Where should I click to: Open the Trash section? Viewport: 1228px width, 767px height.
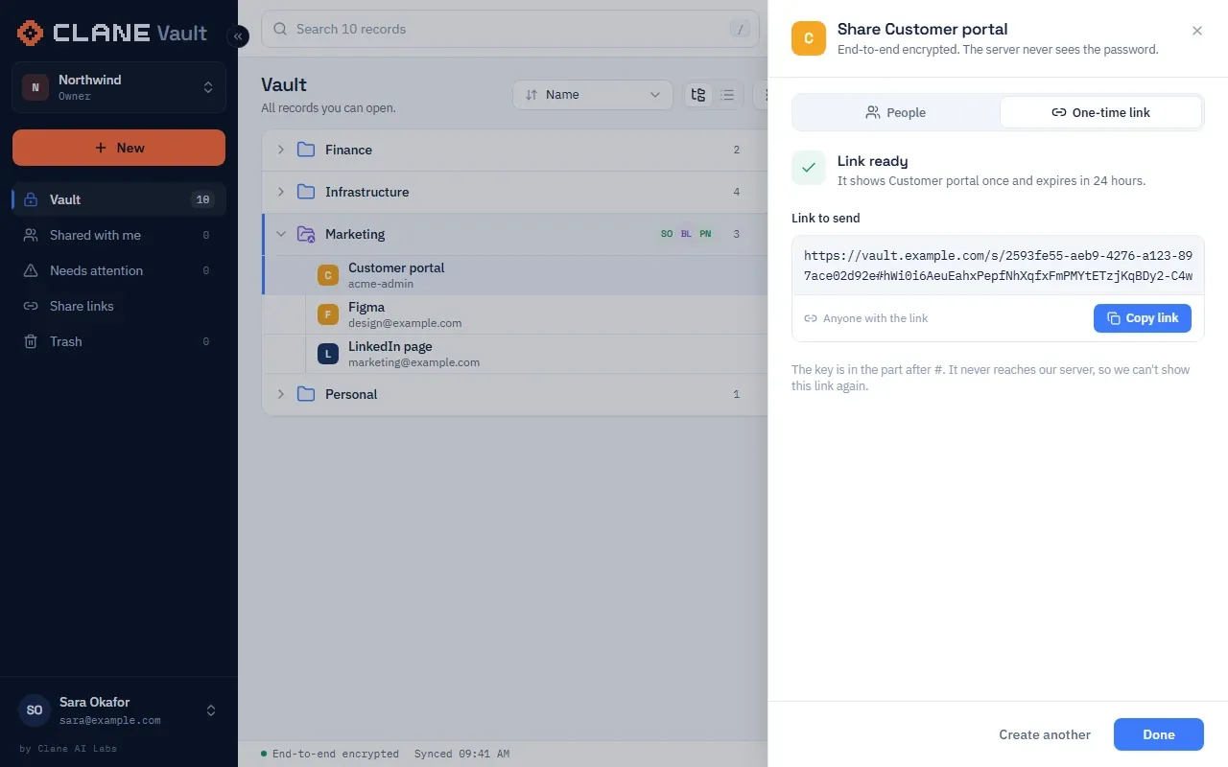[x=119, y=341]
